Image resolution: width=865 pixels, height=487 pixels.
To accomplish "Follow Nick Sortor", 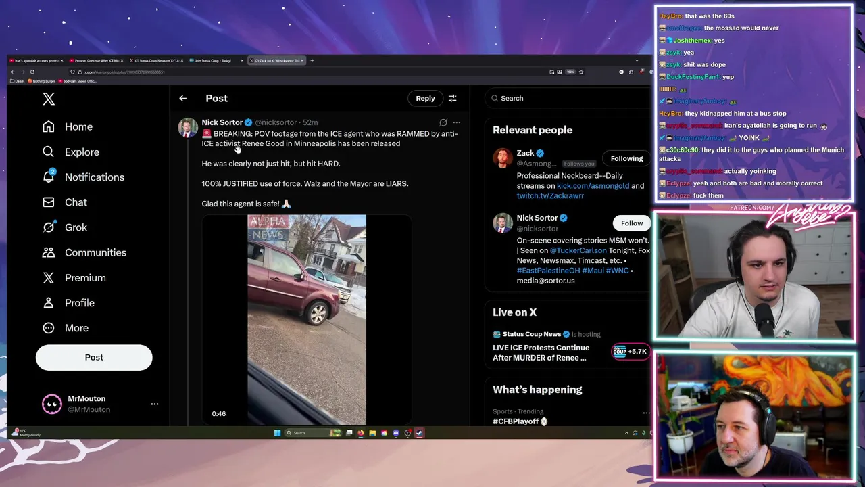I will pos(632,223).
